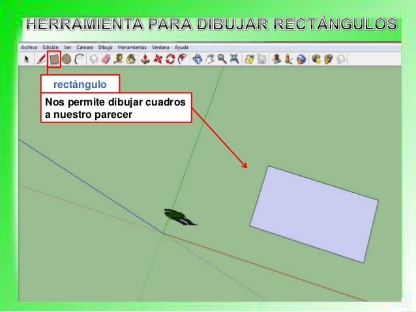Click the Get Models icon
This screenshot has width=416, height=312.
pyautogui.click(x=316, y=59)
